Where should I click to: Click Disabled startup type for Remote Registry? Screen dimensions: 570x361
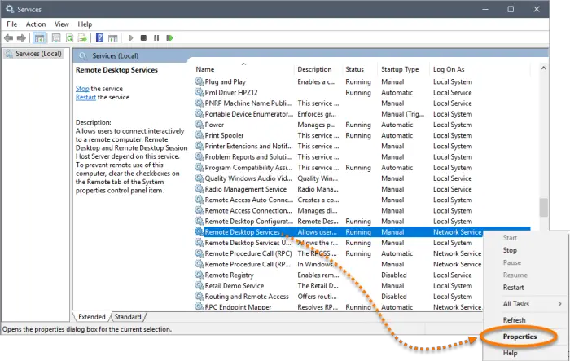393,275
